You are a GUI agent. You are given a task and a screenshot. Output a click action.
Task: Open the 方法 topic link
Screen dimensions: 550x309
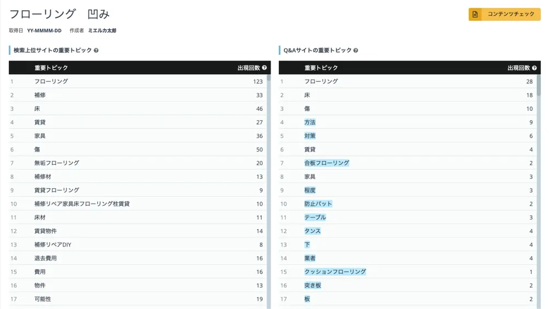click(x=310, y=122)
